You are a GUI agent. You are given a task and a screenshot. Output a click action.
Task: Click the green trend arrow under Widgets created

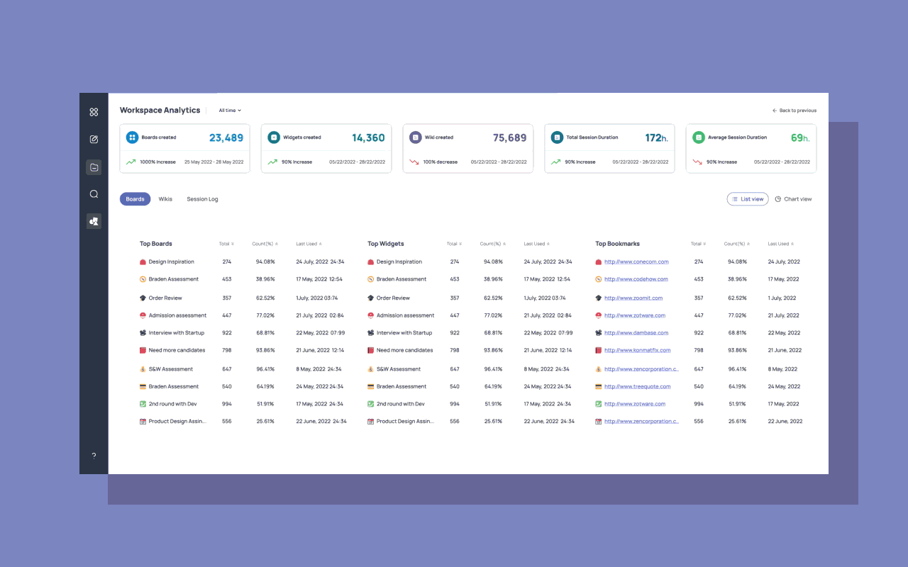click(272, 162)
